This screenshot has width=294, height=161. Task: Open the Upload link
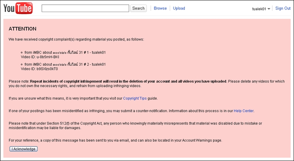(179, 8)
